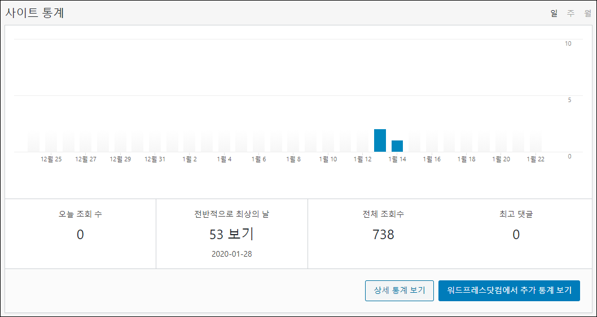The width and height of the screenshot is (597, 317).
Task: Click the x-axis label '1월 18'
Action: tap(467, 160)
